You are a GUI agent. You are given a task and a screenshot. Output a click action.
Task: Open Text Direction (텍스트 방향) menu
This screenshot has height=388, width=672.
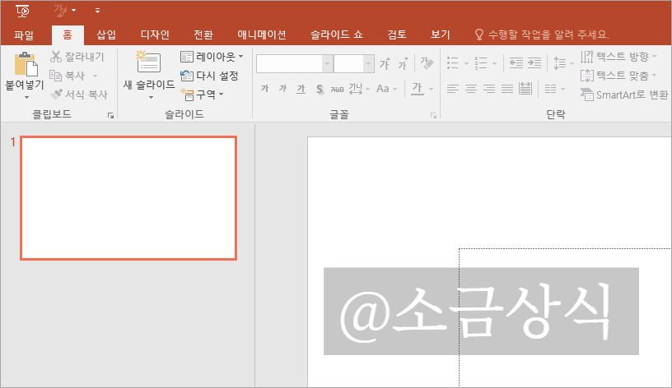click(618, 57)
